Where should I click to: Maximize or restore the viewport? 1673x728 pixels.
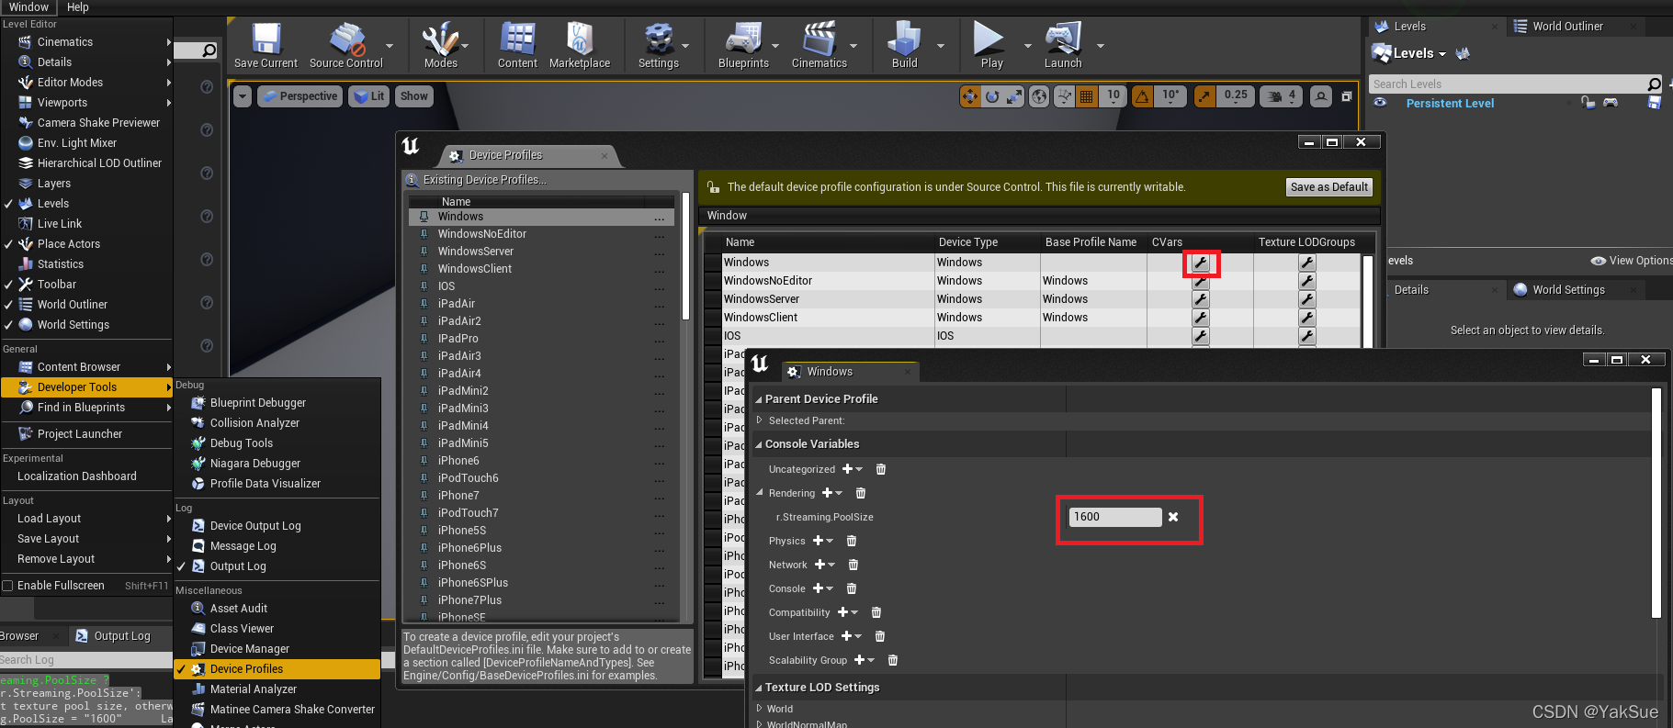tap(1347, 95)
